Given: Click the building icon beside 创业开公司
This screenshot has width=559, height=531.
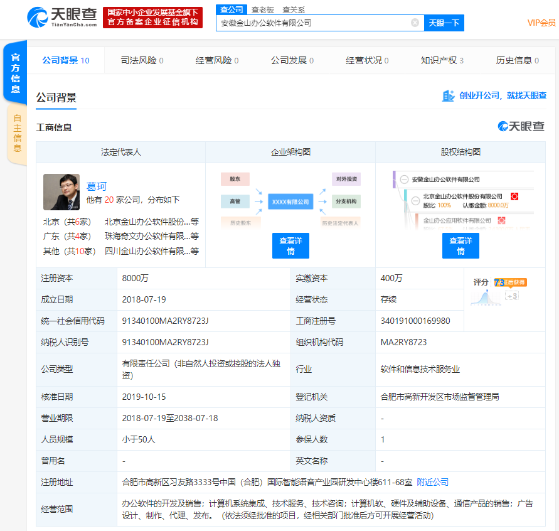Looking at the screenshot, I should [448, 96].
